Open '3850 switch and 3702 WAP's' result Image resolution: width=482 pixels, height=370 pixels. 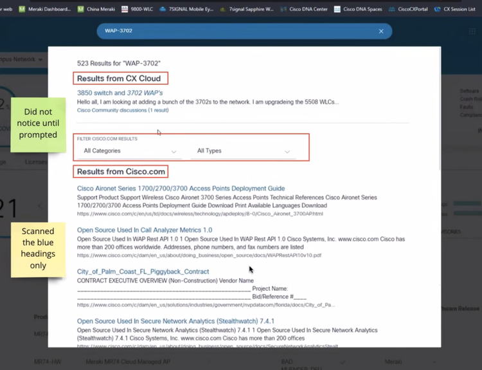pyautogui.click(x=120, y=93)
